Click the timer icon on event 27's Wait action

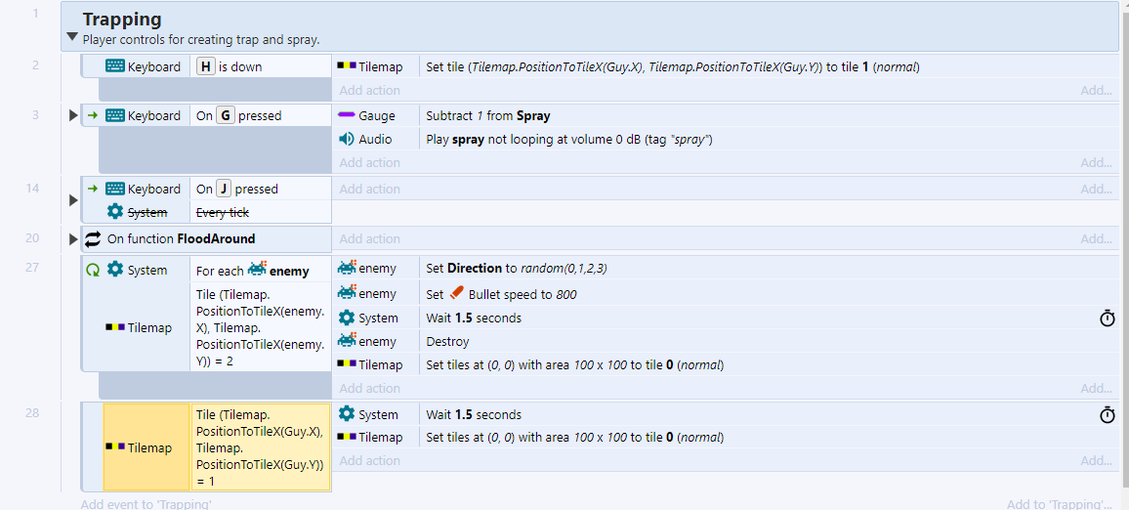point(1107,319)
